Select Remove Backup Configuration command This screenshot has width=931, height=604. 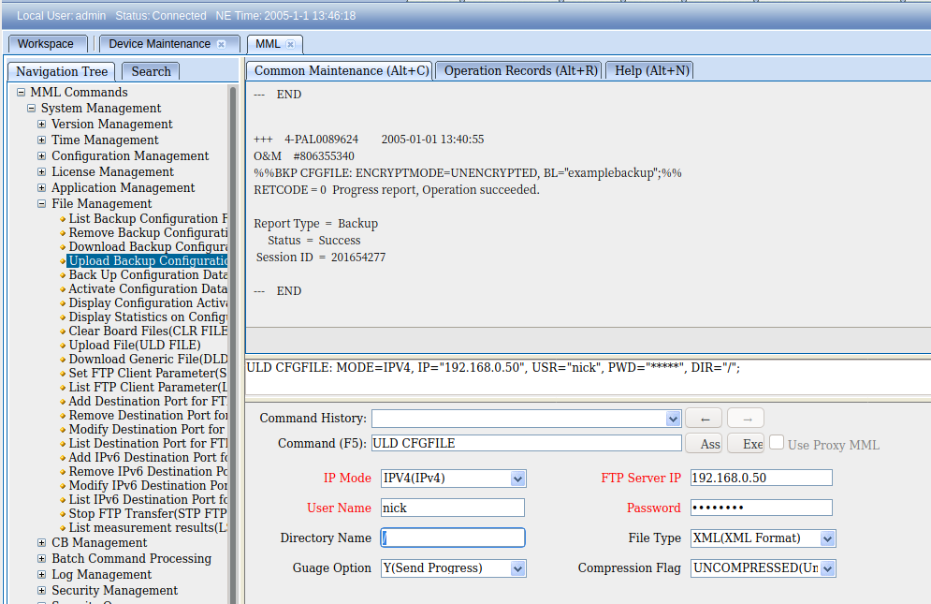point(148,233)
